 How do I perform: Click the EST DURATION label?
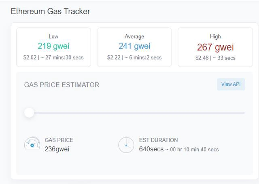point(158,140)
